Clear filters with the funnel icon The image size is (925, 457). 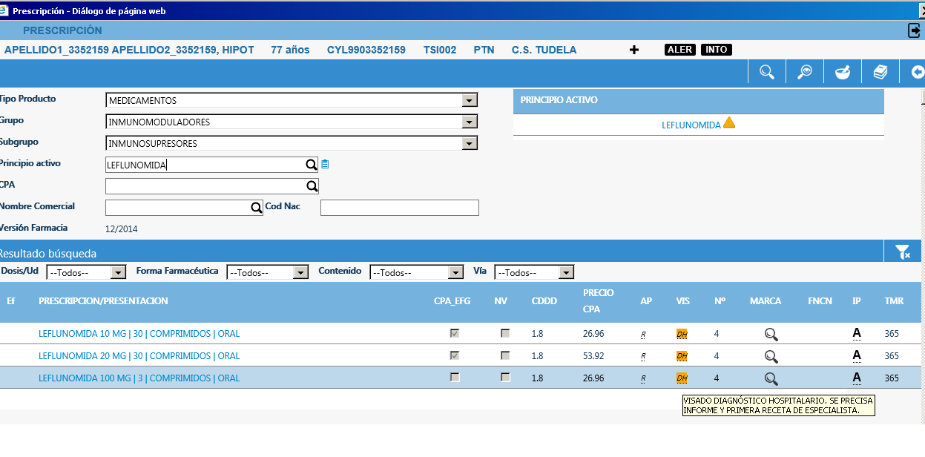click(903, 252)
